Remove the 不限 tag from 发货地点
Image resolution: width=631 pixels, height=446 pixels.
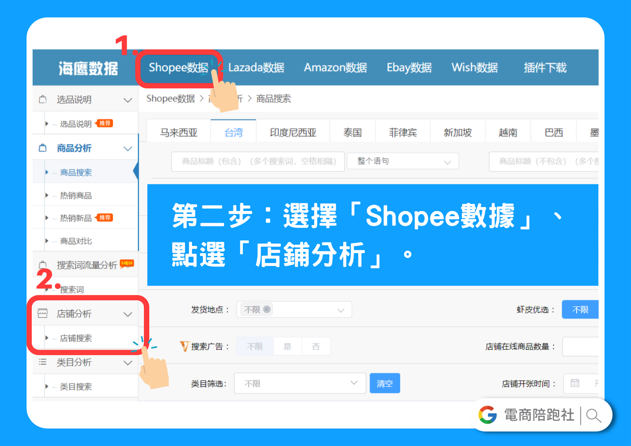(x=267, y=310)
